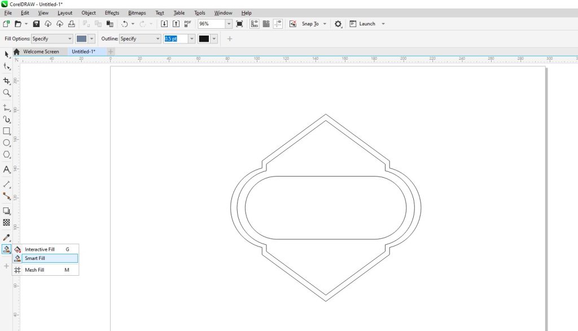Toggle the show grid button
This screenshot has height=331, width=578.
click(x=266, y=24)
